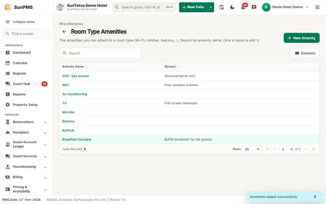Expand the Reservations module chevron
Screen dimensions: 326x204
(45, 122)
